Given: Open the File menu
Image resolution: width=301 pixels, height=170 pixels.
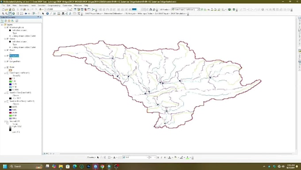Looking at the screenshot, I should click(x=3, y=6).
